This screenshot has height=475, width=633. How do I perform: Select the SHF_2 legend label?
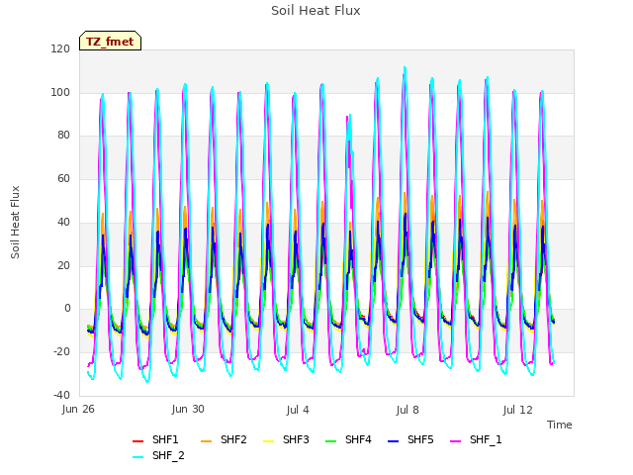[168, 456]
